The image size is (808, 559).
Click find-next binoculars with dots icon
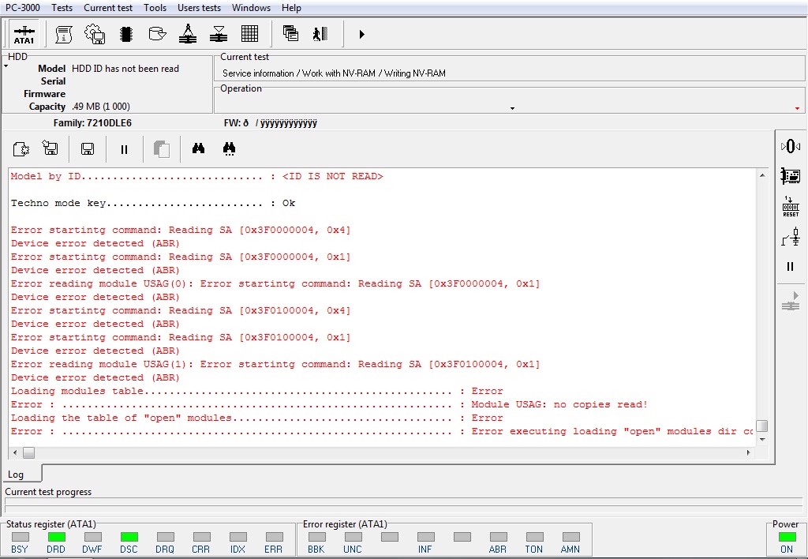point(229,149)
